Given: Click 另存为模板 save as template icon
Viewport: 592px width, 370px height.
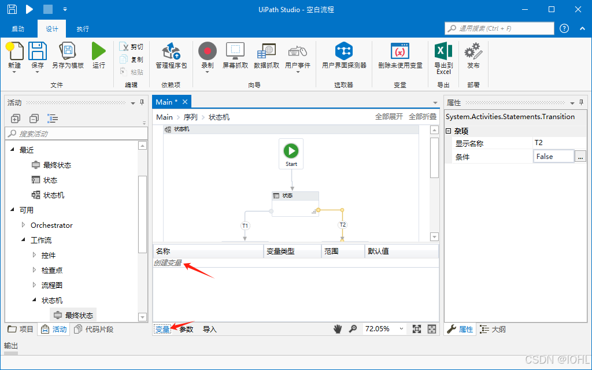Looking at the screenshot, I should coord(68,51).
